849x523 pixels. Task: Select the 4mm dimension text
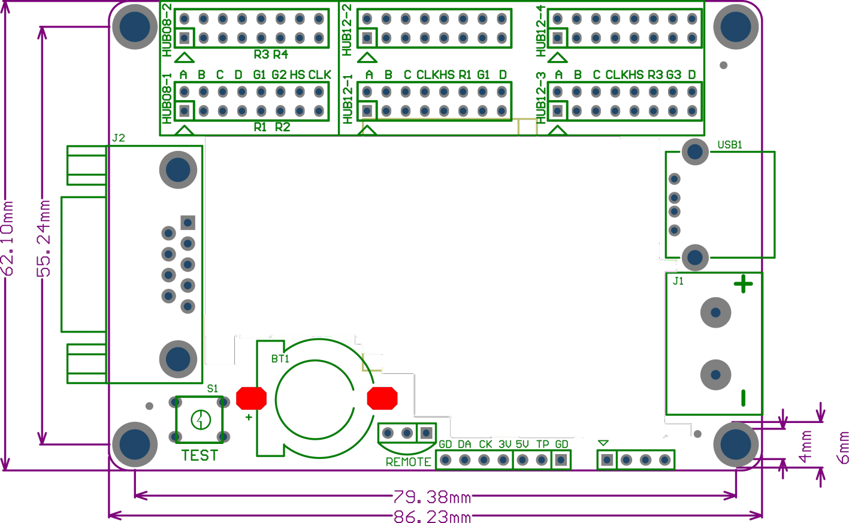pos(806,446)
